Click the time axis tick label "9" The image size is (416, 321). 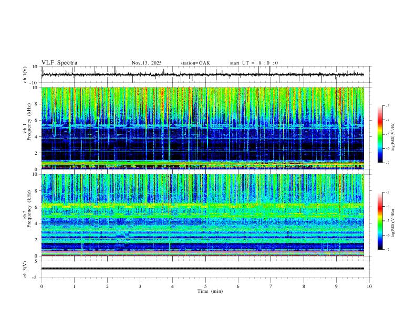pos(336,286)
